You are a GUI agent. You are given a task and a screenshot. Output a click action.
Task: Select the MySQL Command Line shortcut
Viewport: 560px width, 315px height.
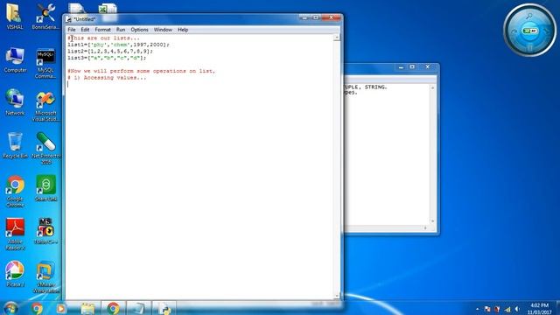pos(45,63)
